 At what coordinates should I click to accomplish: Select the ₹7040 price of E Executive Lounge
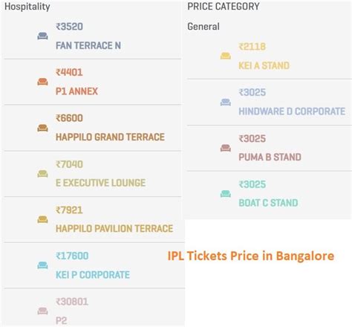(69, 164)
